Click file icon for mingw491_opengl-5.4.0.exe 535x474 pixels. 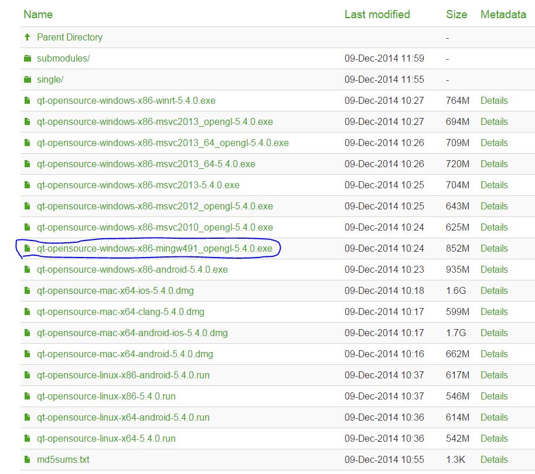28,248
